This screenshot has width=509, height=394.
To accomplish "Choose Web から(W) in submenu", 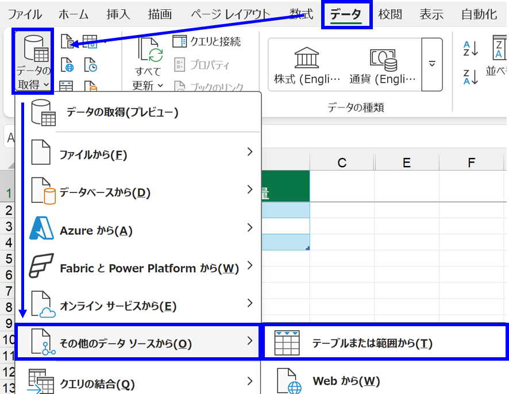I will click(385, 380).
